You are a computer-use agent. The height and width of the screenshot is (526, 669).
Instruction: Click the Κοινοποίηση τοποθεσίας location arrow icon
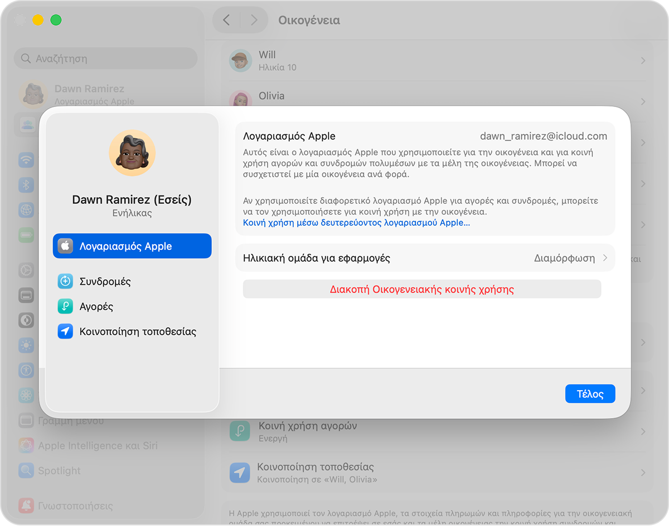click(65, 331)
